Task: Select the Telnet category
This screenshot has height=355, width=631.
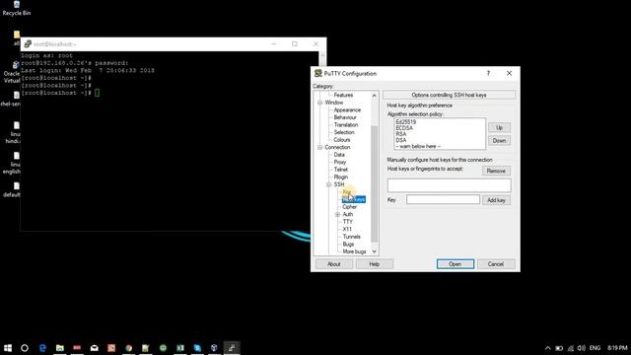Action: pos(340,170)
